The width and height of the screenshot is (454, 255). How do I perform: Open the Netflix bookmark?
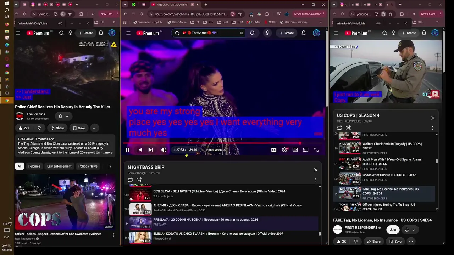270,22
